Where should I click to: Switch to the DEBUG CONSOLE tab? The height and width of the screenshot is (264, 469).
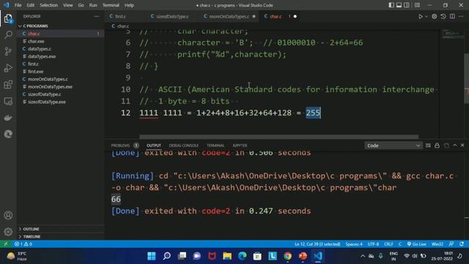(x=184, y=145)
